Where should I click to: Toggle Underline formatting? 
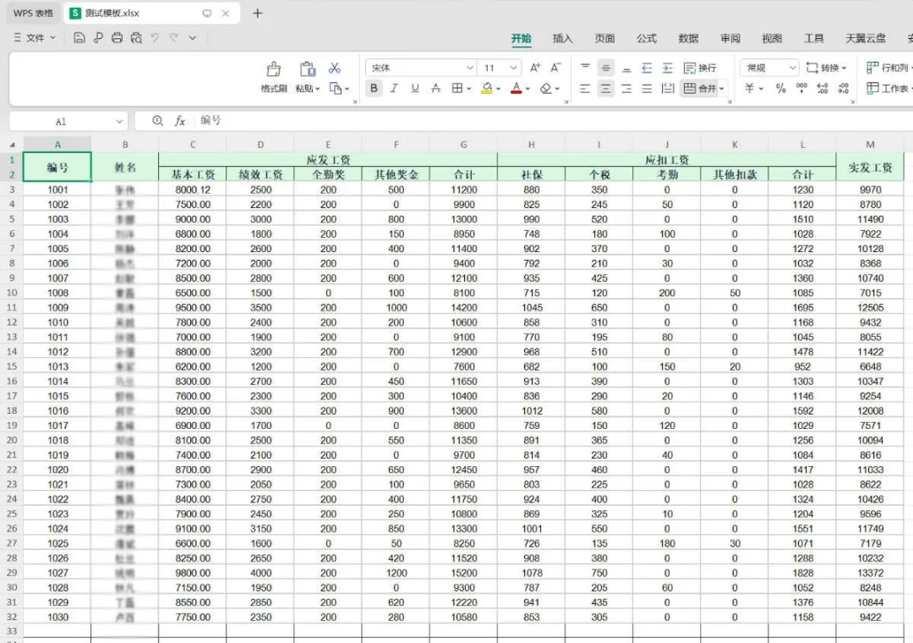tap(414, 89)
